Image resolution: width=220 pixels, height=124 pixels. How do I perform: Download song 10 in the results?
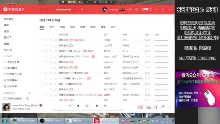click(x=55, y=90)
